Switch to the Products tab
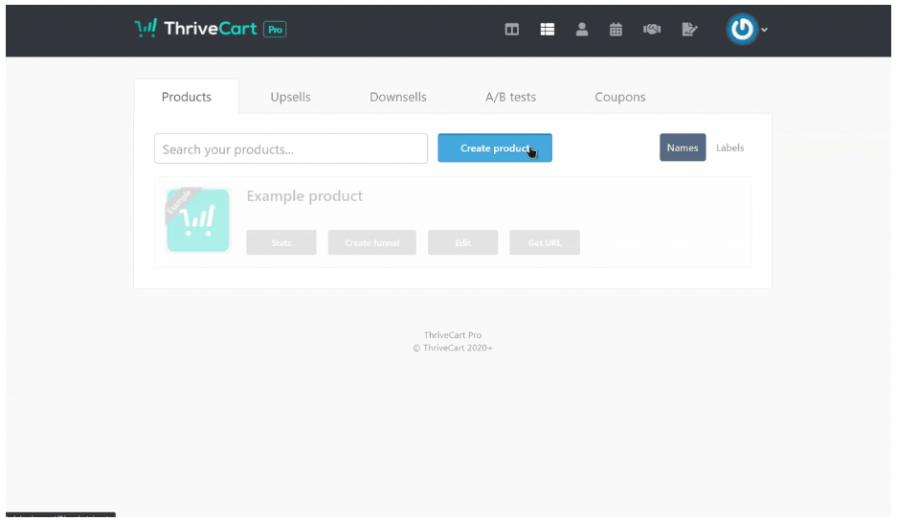The width and height of the screenshot is (897, 521). click(x=187, y=97)
